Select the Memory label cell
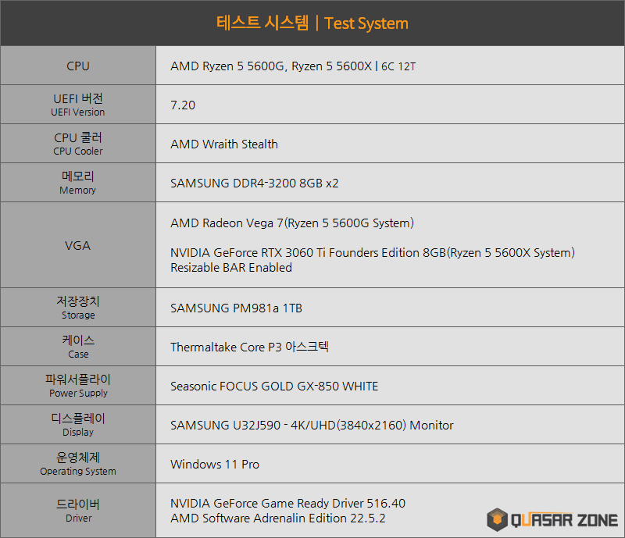 click(x=78, y=183)
